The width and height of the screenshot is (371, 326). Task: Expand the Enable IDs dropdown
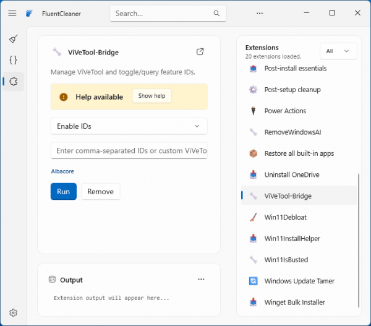click(x=129, y=126)
